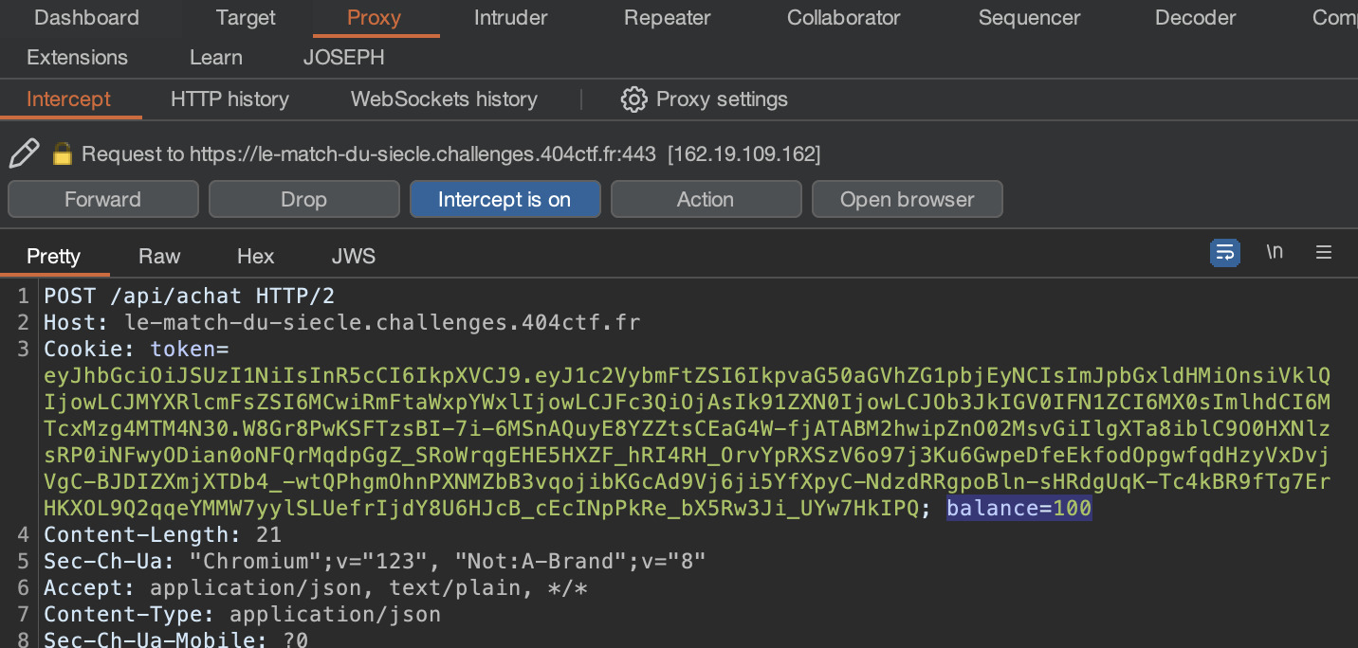This screenshot has width=1358, height=648.
Task: Show the Hex view tab
Action: click(255, 256)
